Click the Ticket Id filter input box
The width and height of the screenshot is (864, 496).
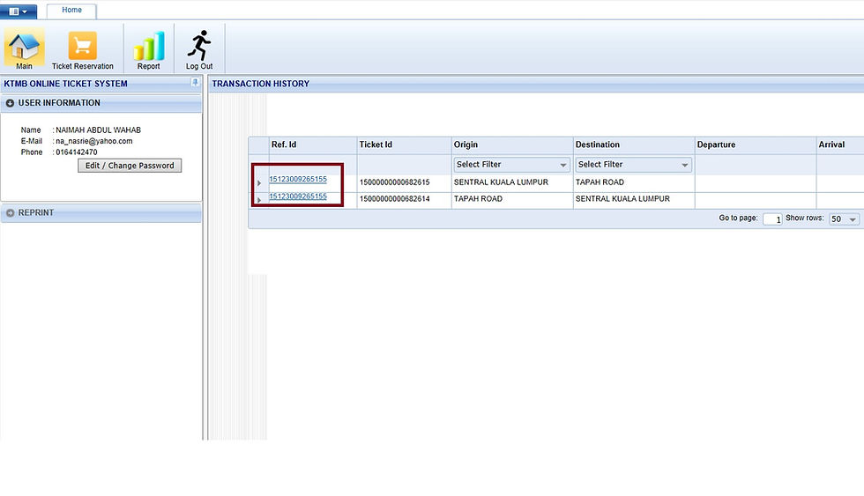(405, 165)
